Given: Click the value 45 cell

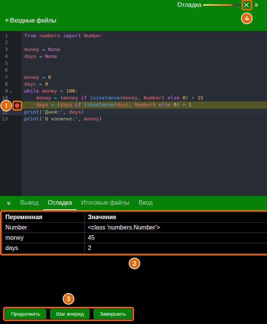Looking at the screenshot, I should 176,238.
